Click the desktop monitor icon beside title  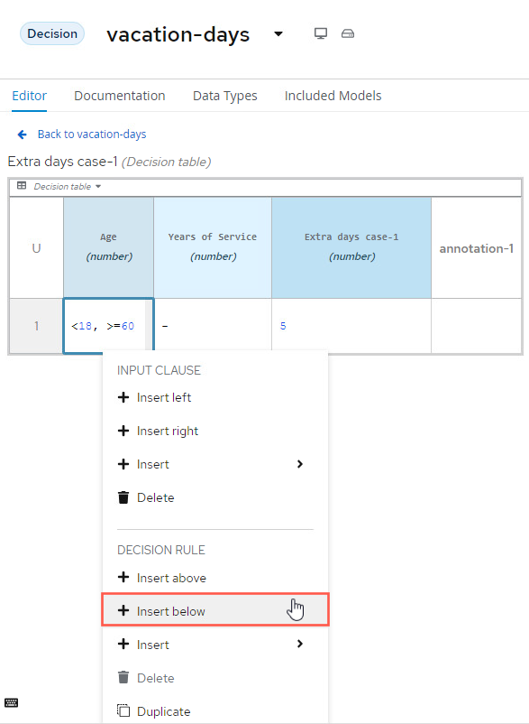321,33
